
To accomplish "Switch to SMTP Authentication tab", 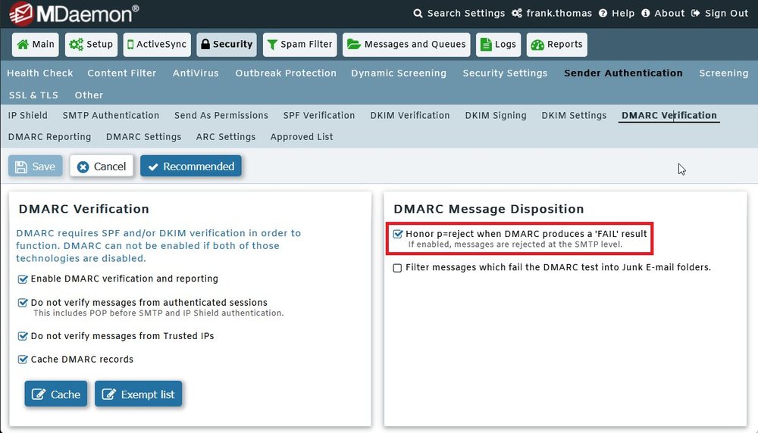I will [111, 115].
